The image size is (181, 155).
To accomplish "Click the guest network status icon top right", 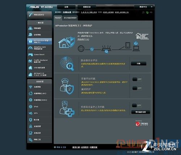I will pos(143,12).
